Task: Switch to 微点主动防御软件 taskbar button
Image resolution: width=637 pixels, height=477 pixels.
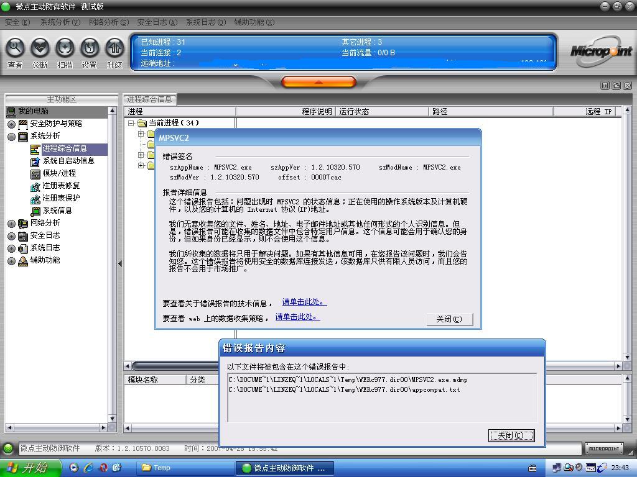Action: click(x=284, y=468)
